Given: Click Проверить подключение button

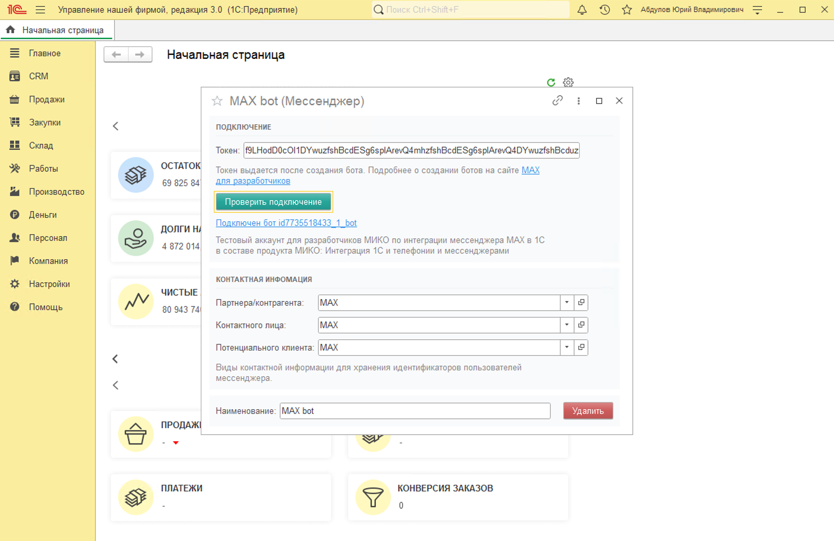Looking at the screenshot, I should pyautogui.click(x=273, y=202).
